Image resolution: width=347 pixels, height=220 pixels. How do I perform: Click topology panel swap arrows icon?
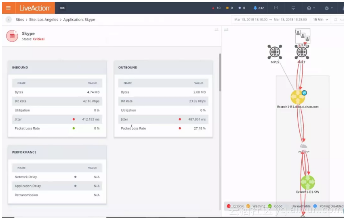pos(226,29)
